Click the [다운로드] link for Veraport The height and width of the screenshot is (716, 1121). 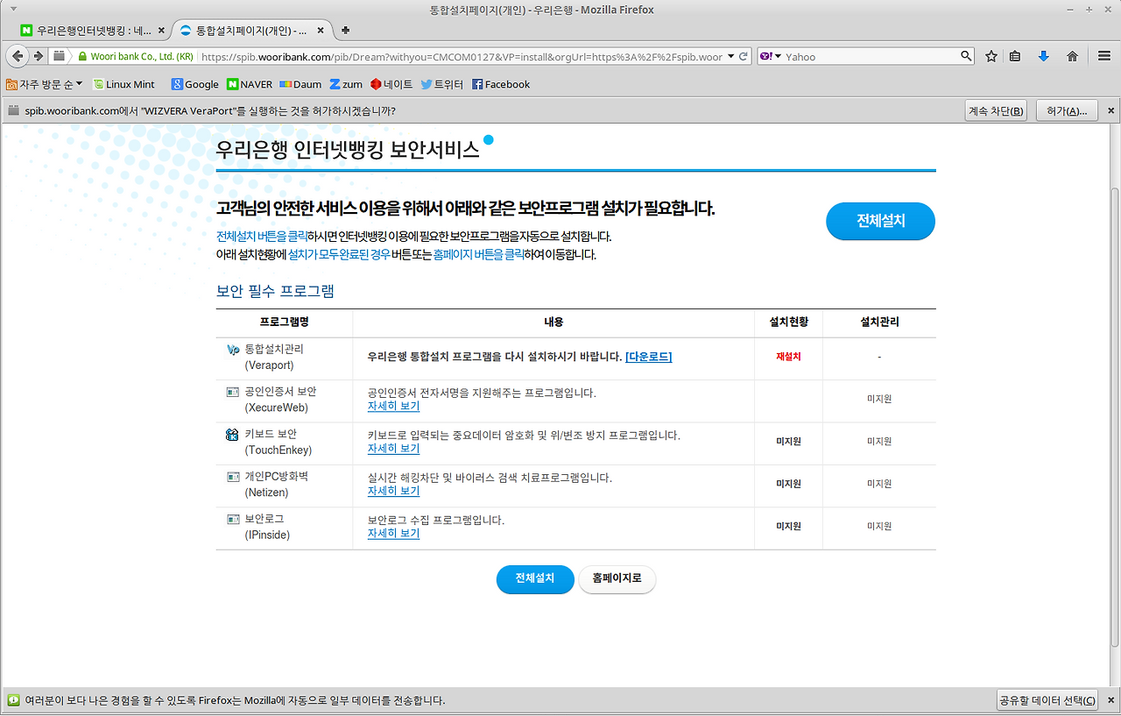[x=648, y=357]
